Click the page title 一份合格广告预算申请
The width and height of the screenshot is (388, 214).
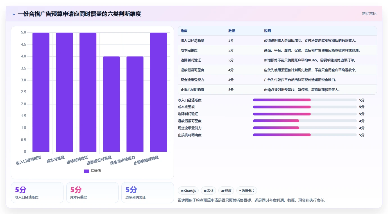[79, 14]
